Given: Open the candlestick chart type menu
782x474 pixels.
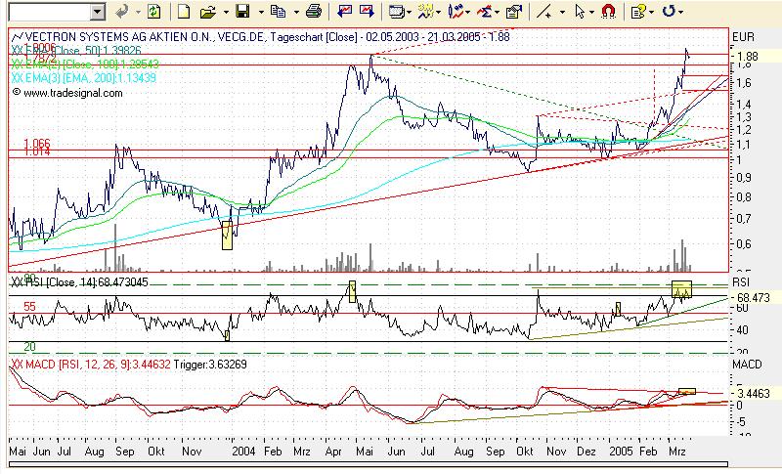Looking at the screenshot, I should point(456,11).
